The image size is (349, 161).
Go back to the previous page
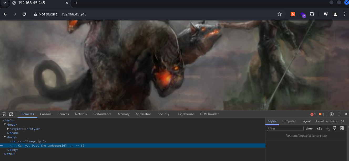tap(5, 14)
